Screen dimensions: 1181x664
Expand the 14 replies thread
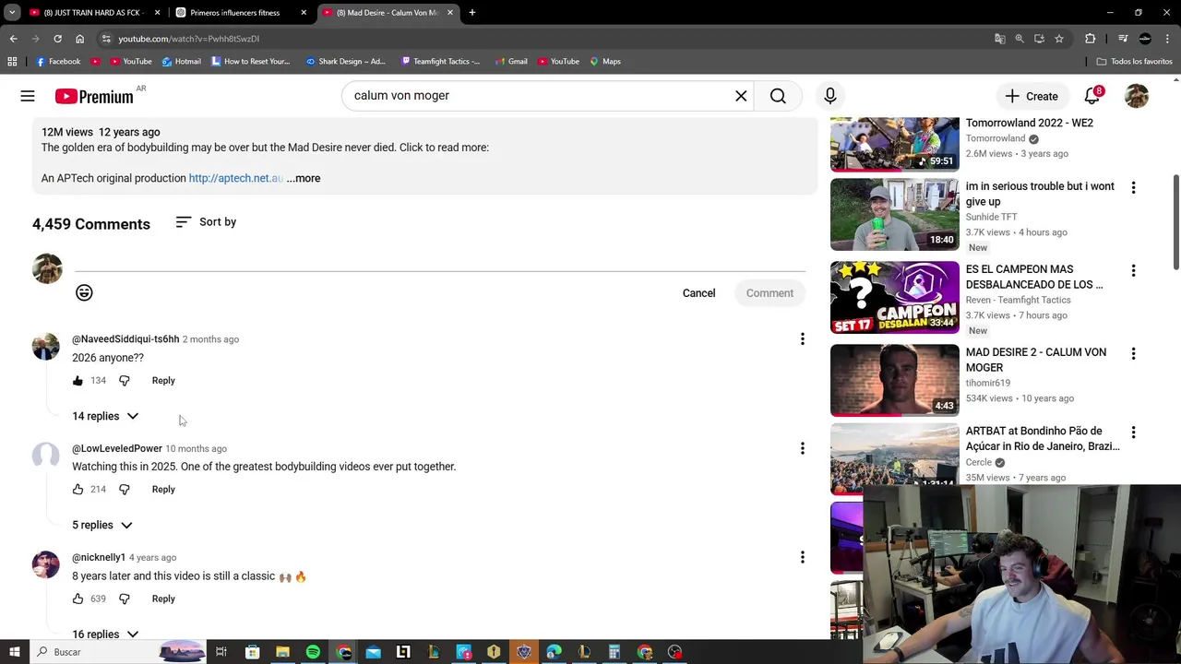point(105,416)
